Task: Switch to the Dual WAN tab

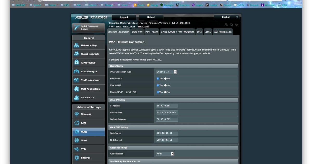Action: tap(137, 32)
